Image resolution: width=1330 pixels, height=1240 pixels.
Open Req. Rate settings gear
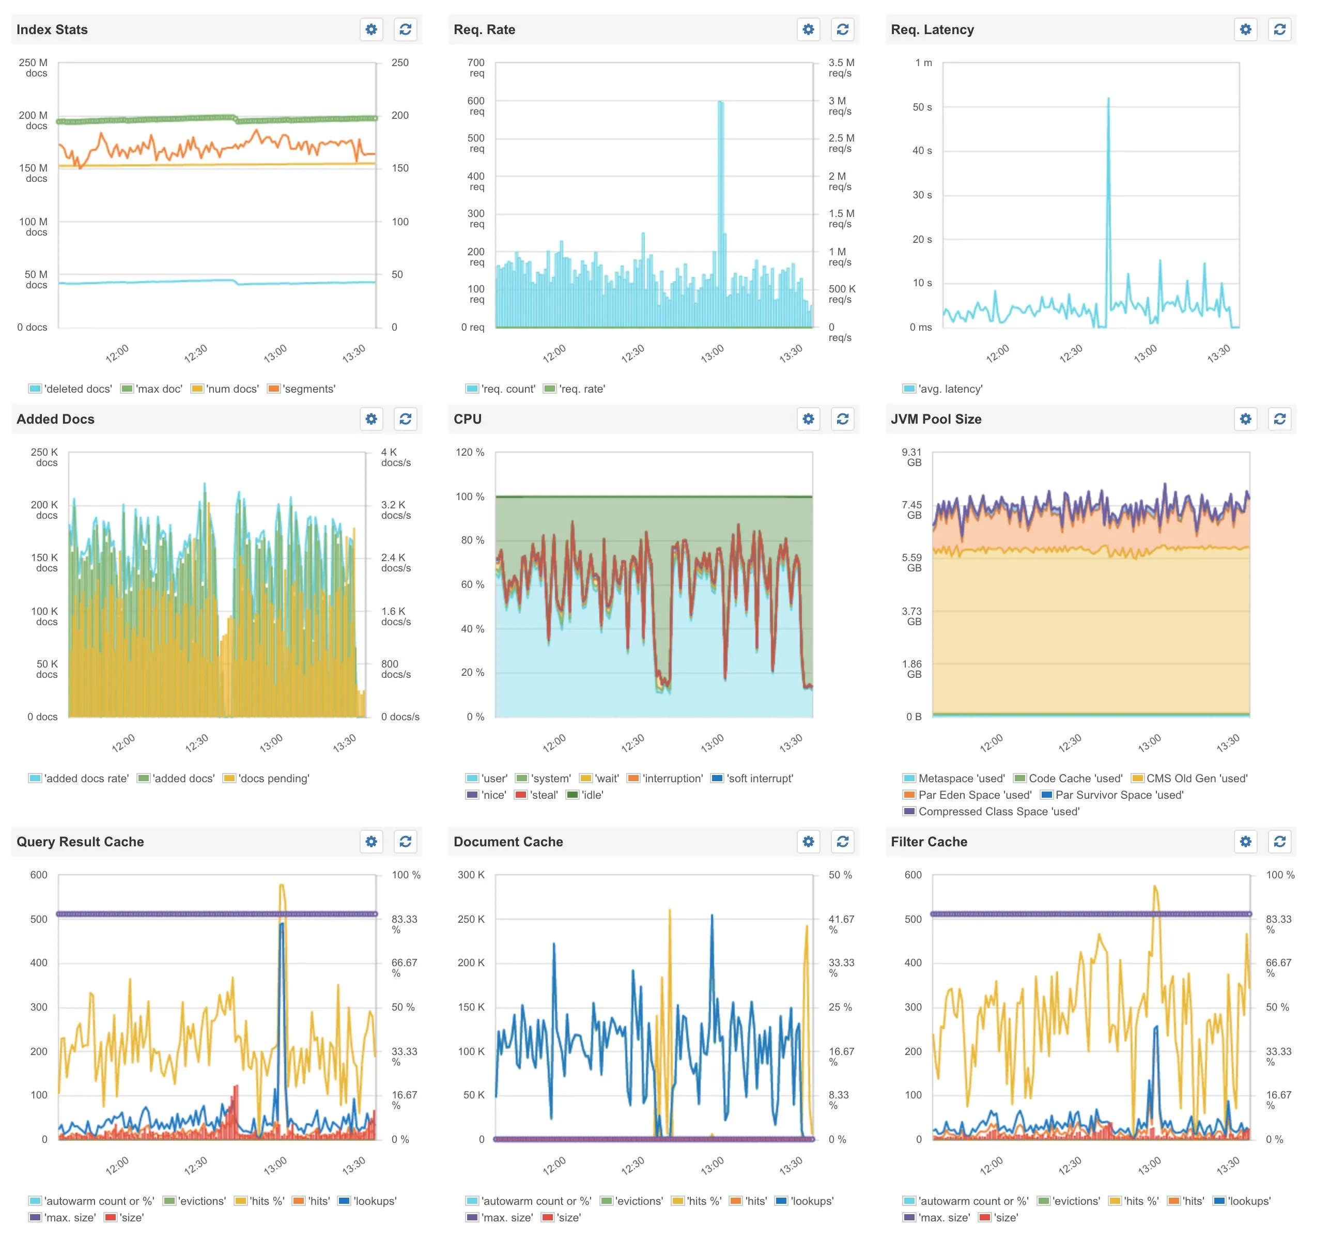pos(808,29)
